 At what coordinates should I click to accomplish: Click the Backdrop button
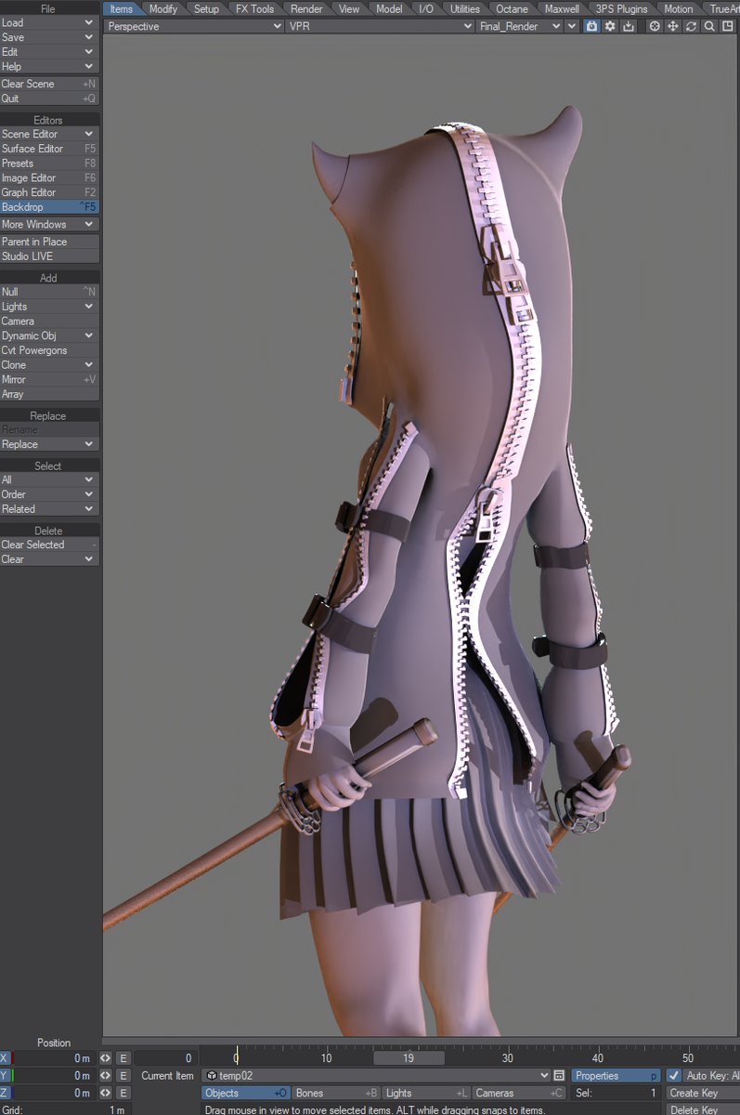coord(49,207)
